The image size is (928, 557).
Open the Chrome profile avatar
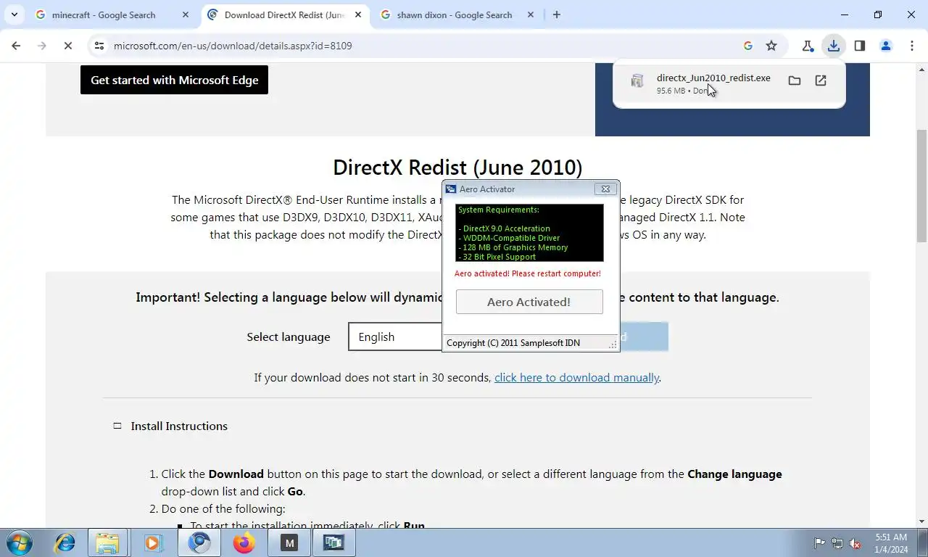pyautogui.click(x=886, y=46)
